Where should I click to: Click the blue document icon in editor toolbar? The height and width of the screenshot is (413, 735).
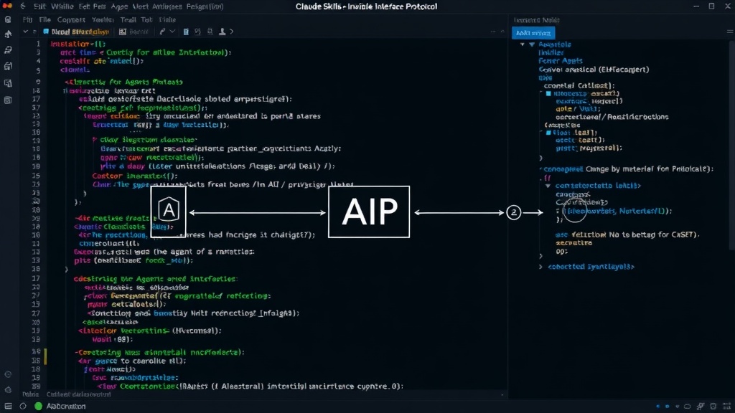[x=186, y=32]
